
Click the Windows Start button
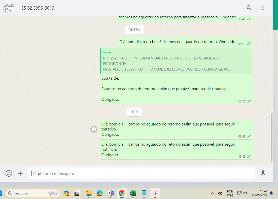(1, 193)
